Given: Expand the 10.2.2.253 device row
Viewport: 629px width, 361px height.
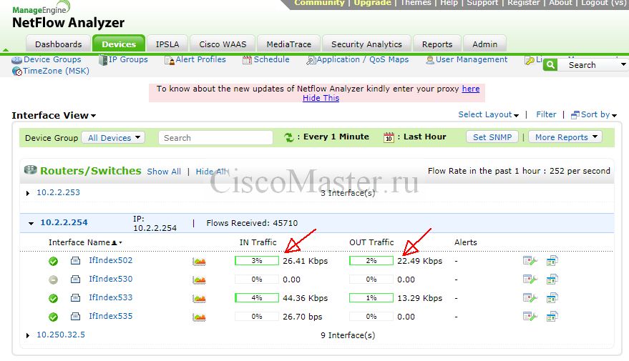Looking at the screenshot, I should tap(28, 193).
